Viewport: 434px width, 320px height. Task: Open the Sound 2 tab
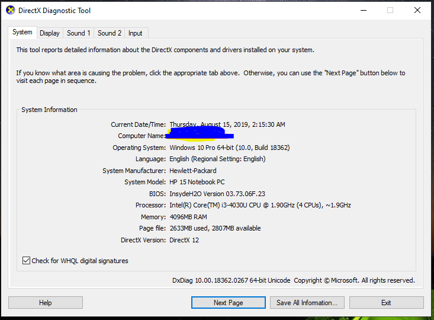click(x=110, y=33)
